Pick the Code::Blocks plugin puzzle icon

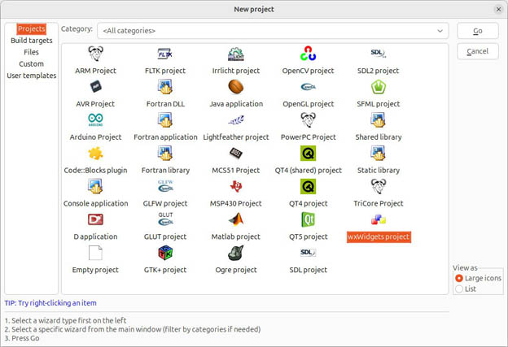point(95,154)
